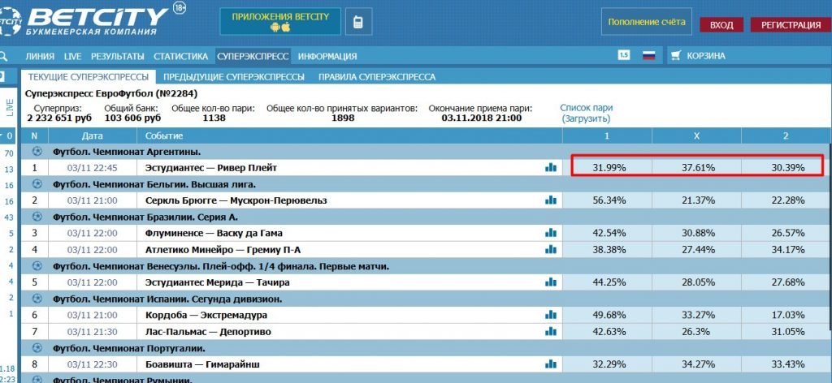Select 44.25% for Эстудиантес Мерида

tap(609, 282)
